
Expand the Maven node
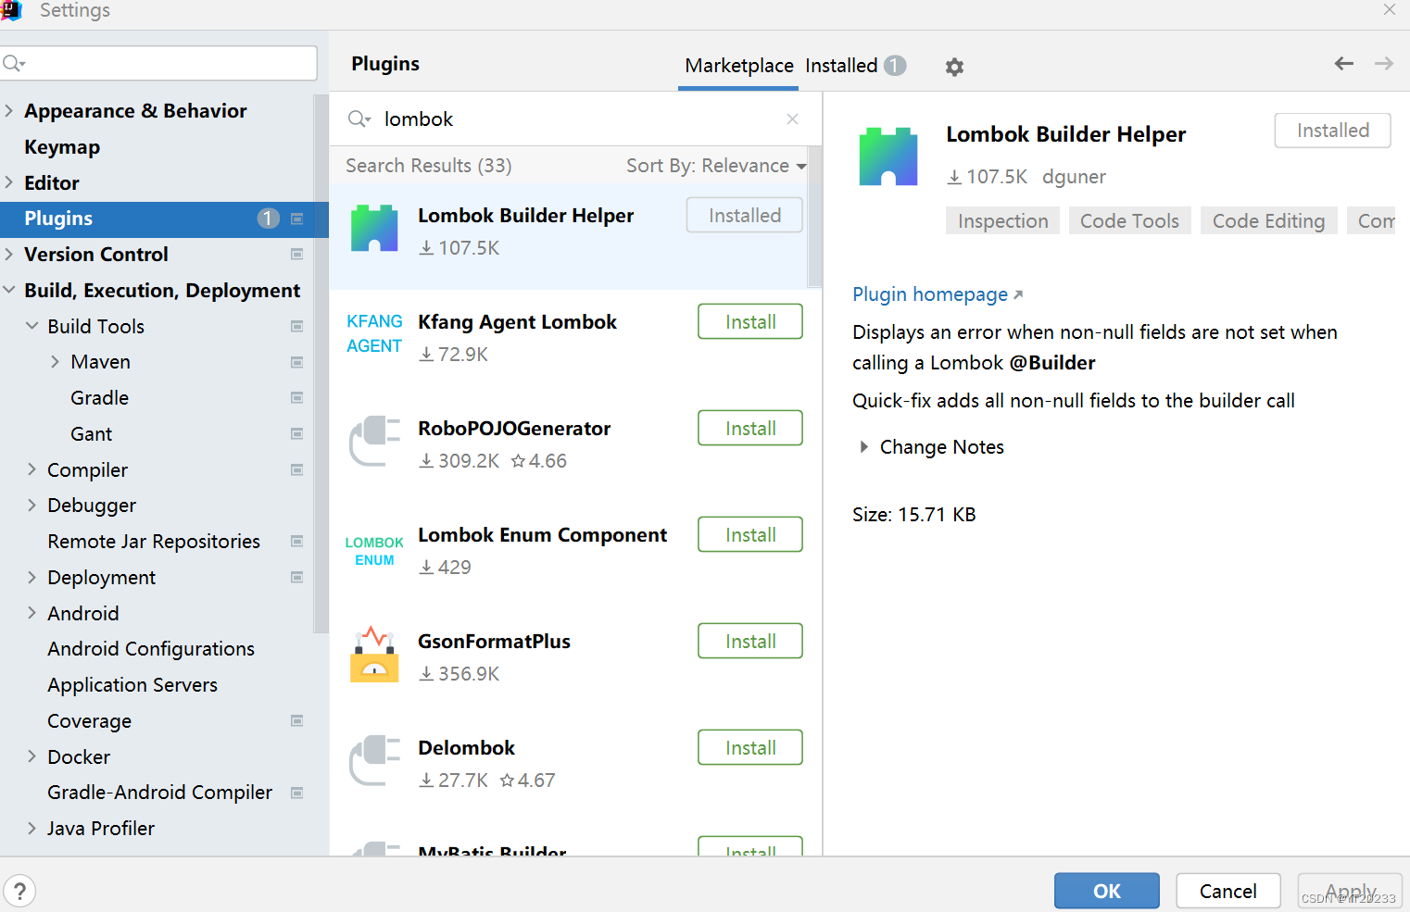pos(56,362)
